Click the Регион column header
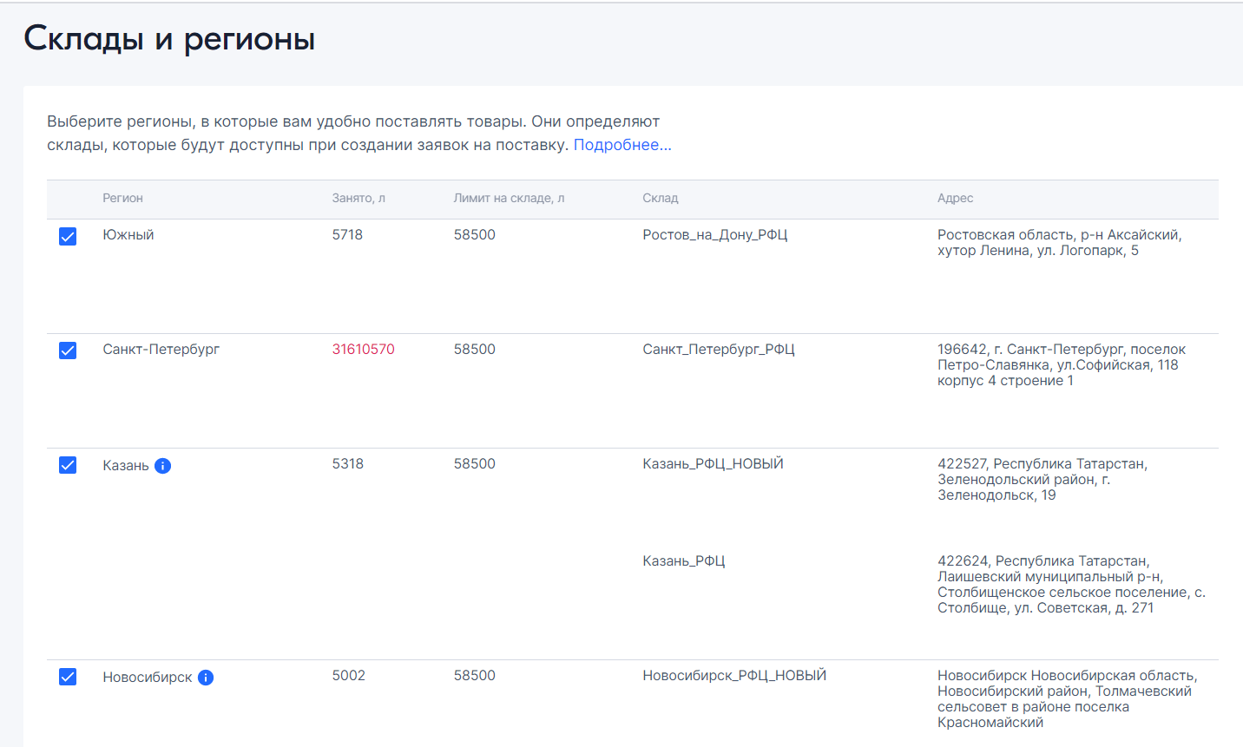This screenshot has height=747, width=1243. coord(122,198)
